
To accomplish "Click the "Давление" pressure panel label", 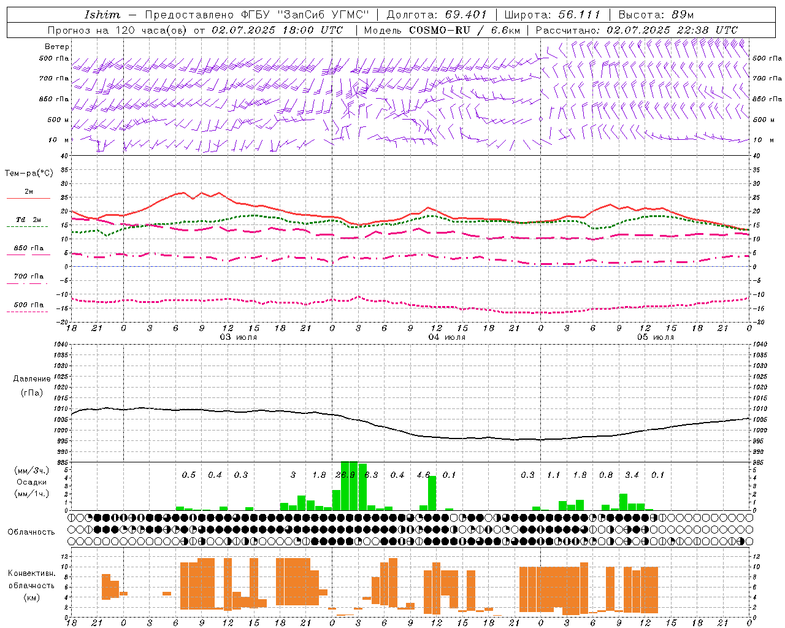I will 32,379.
